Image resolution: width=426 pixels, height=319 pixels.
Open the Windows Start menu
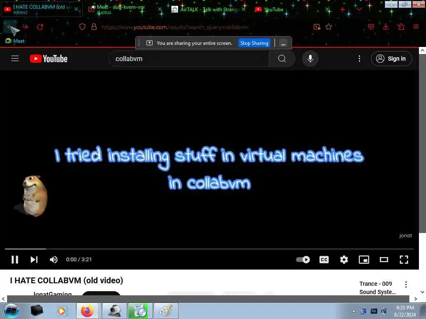point(11,311)
